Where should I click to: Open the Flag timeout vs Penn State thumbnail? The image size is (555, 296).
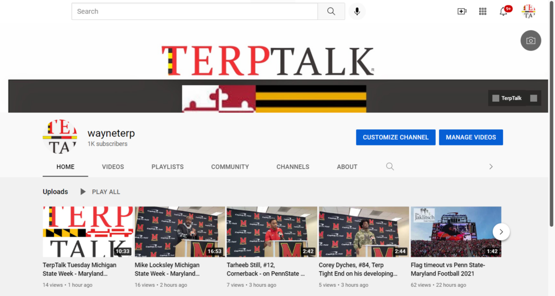pos(456,232)
